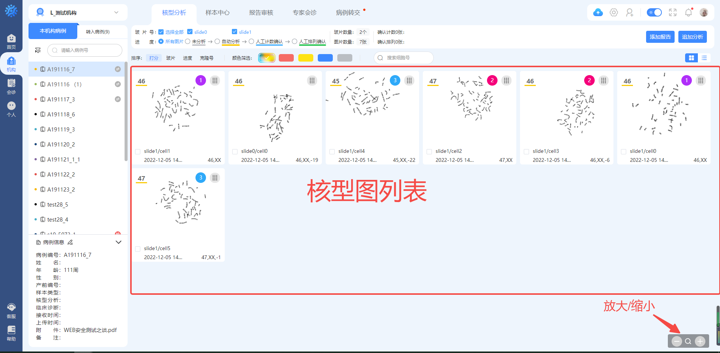Toggle the blue switch in header
Viewport: 720px width, 353px height.
(654, 12)
